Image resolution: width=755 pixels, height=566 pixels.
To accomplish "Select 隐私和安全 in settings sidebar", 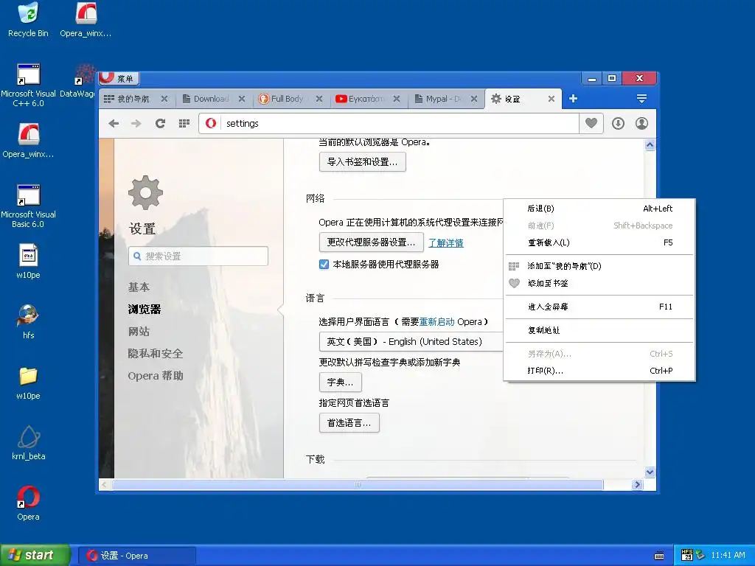I will [156, 353].
